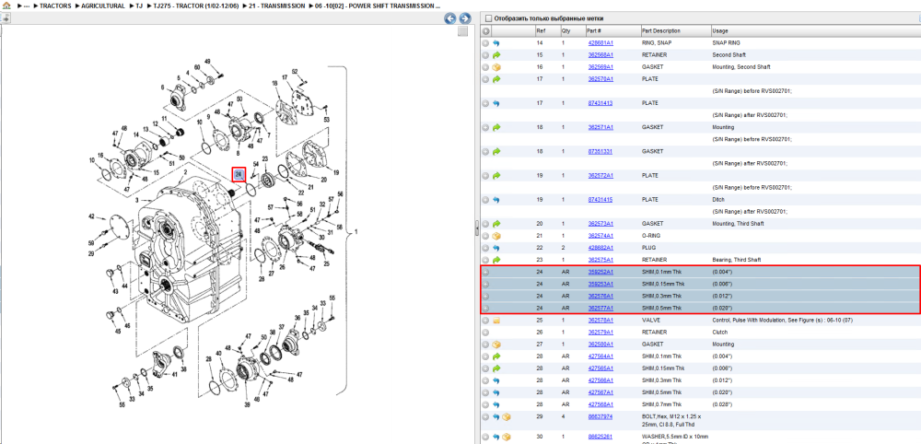The width and height of the screenshot is (921, 444).
Task: Select callout 6 in the diagram
Action: point(163,88)
